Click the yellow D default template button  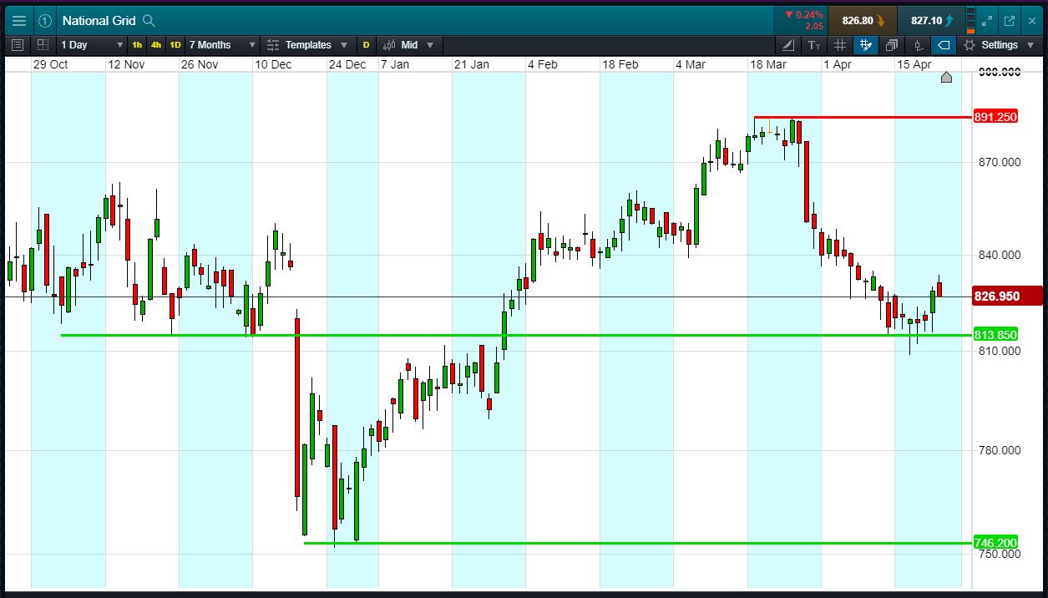366,45
